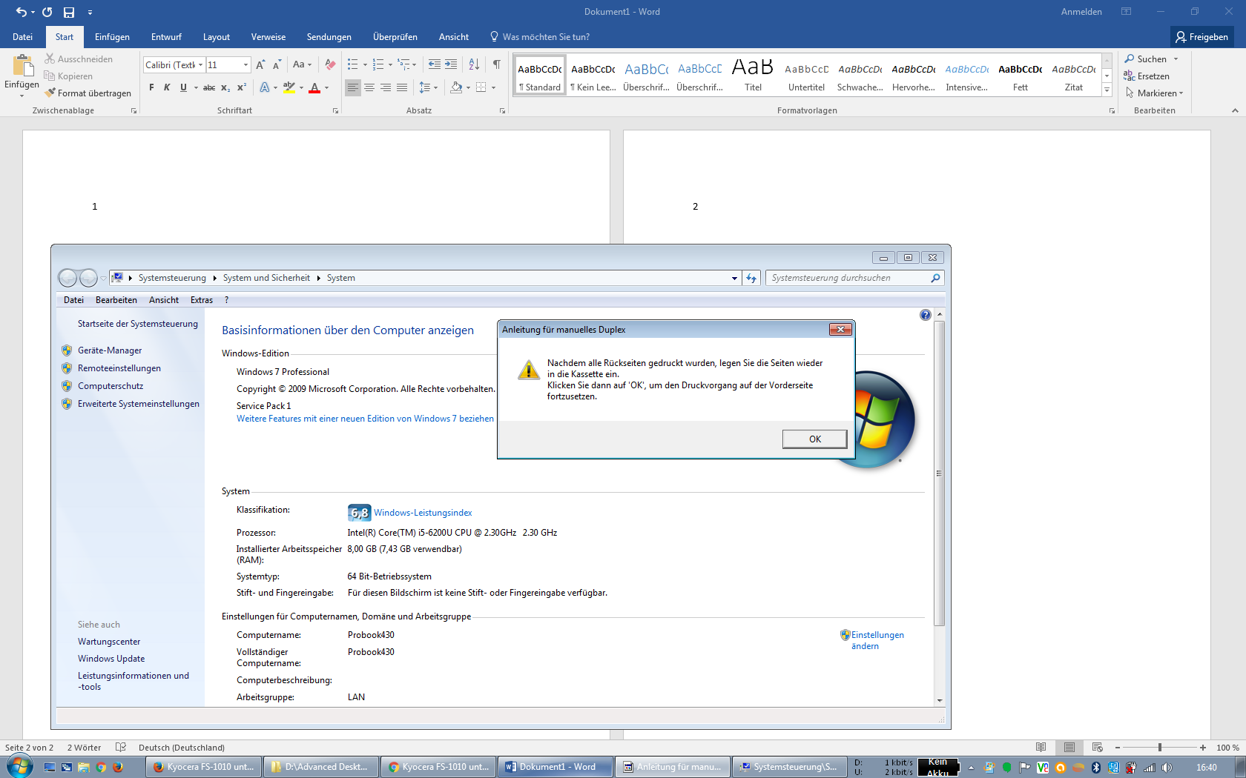Open Extras menu in the System window

pyautogui.click(x=202, y=300)
